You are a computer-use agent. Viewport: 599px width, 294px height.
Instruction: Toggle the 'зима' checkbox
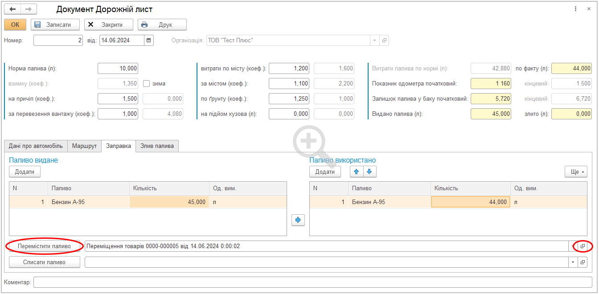(x=146, y=83)
